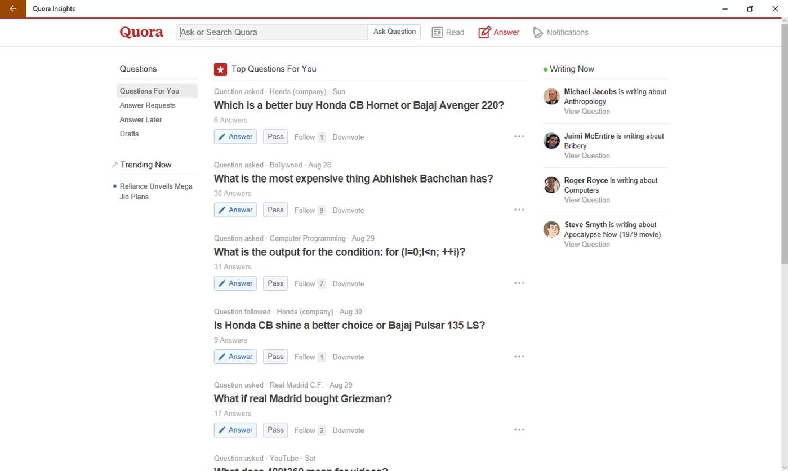Image resolution: width=788 pixels, height=471 pixels.
Task: Pass on the Honda CB Hornet question
Action: [x=275, y=136]
